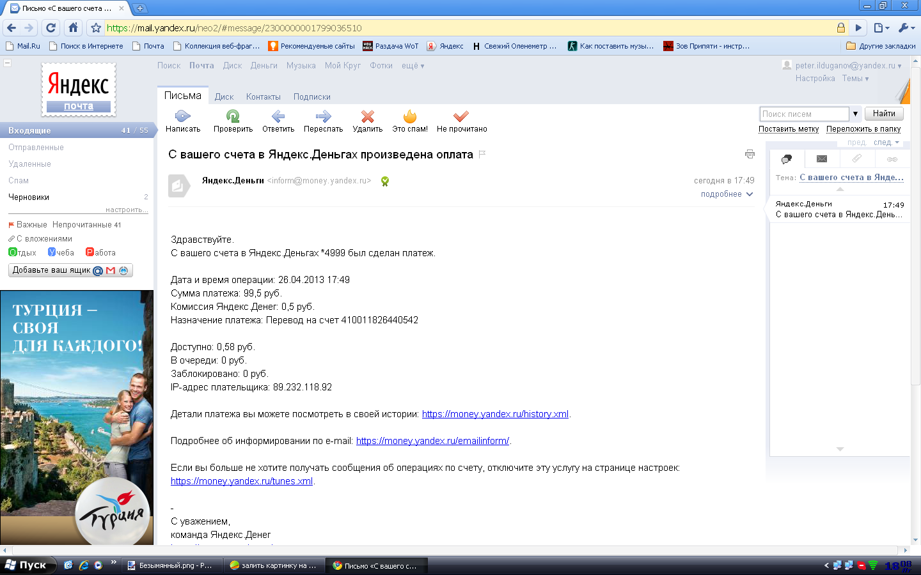Click the print icon next to subject
921x575 pixels.
click(750, 154)
